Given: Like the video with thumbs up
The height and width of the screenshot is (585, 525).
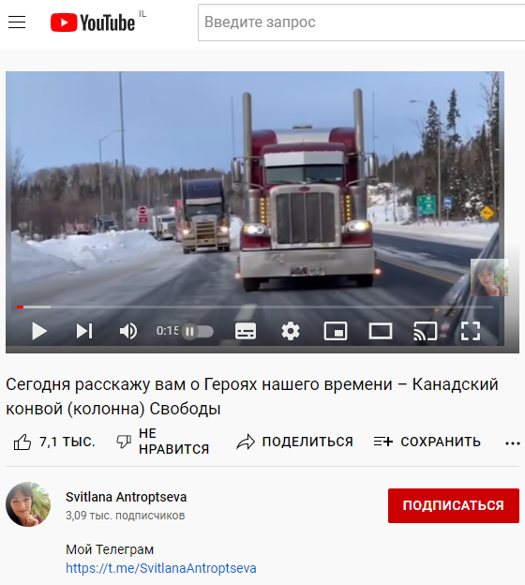Looking at the screenshot, I should coord(54,442).
